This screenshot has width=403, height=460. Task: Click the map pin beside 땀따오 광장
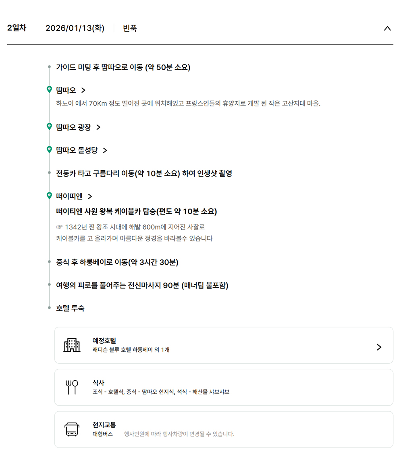[49, 127]
